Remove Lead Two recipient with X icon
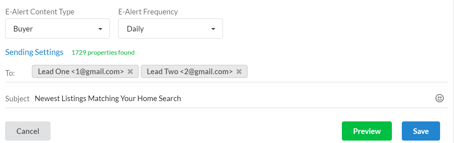The width and height of the screenshot is (454, 143). pos(239,71)
